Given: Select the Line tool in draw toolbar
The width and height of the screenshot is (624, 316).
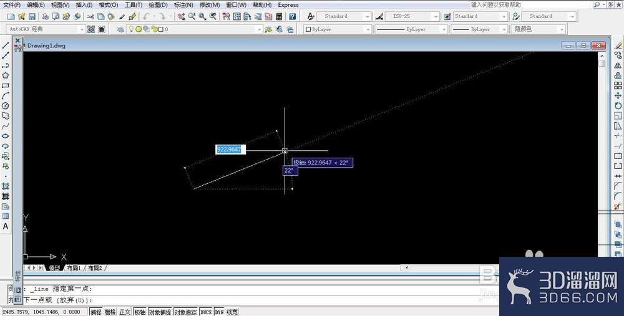Looking at the screenshot, I should tap(6, 45).
